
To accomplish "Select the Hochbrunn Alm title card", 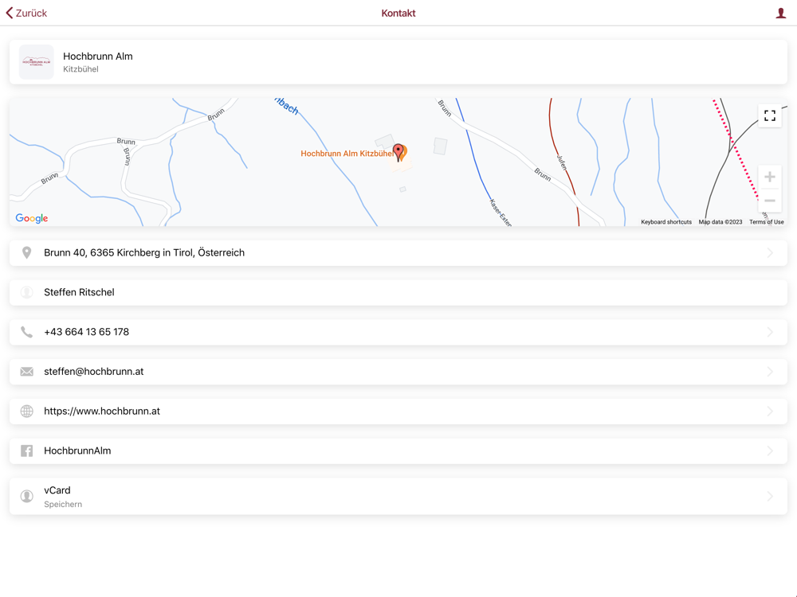I will pos(398,62).
